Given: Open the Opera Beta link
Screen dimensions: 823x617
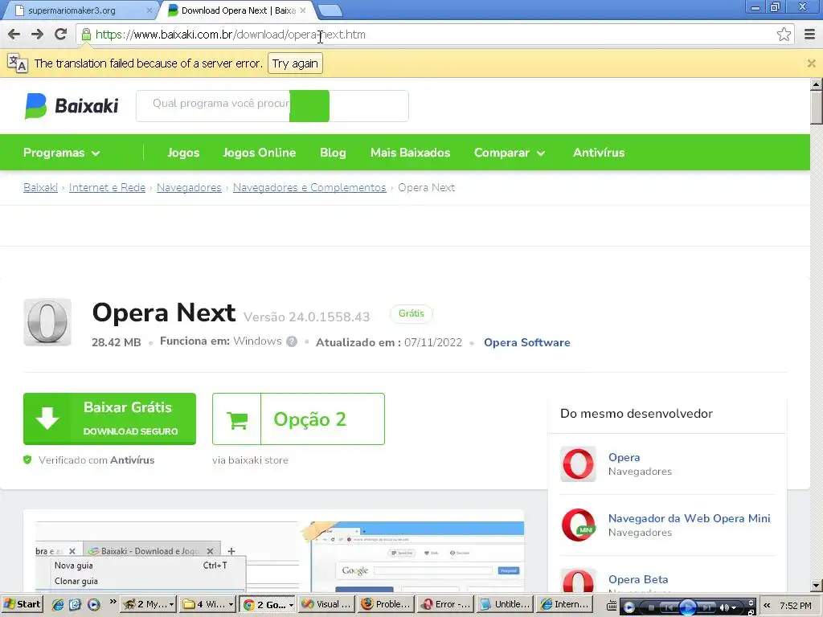Looking at the screenshot, I should 637,580.
